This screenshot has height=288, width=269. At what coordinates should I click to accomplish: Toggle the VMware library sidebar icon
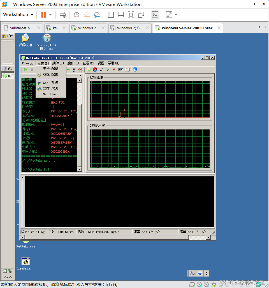(x=111, y=15)
